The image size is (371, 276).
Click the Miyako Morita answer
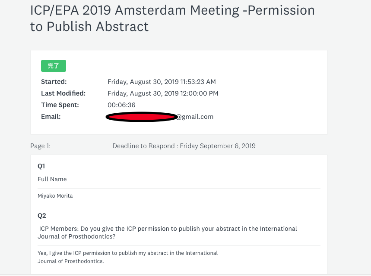point(55,196)
